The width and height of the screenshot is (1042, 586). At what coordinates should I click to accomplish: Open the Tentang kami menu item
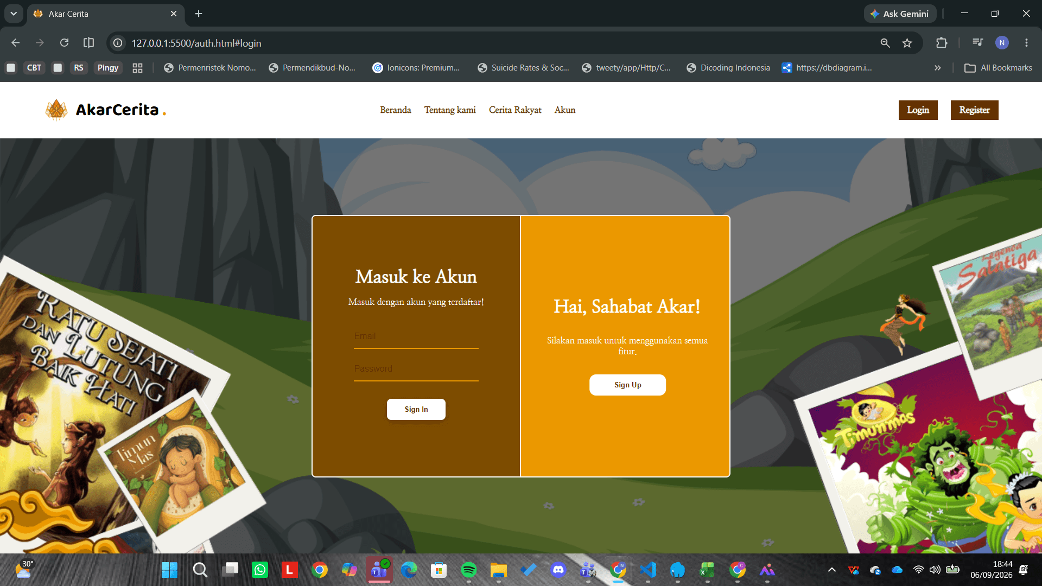(450, 110)
